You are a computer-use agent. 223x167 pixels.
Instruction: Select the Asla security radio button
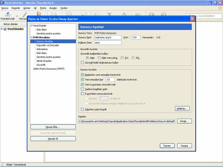coord(87,58)
